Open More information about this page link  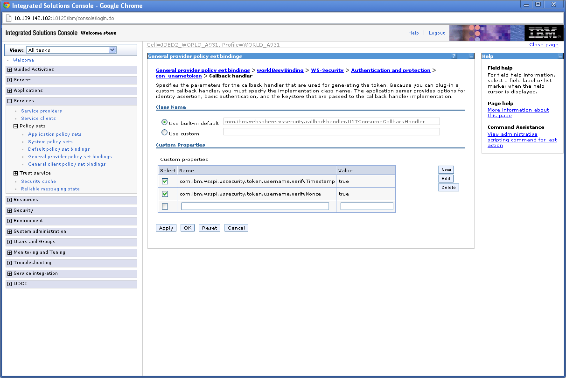518,113
